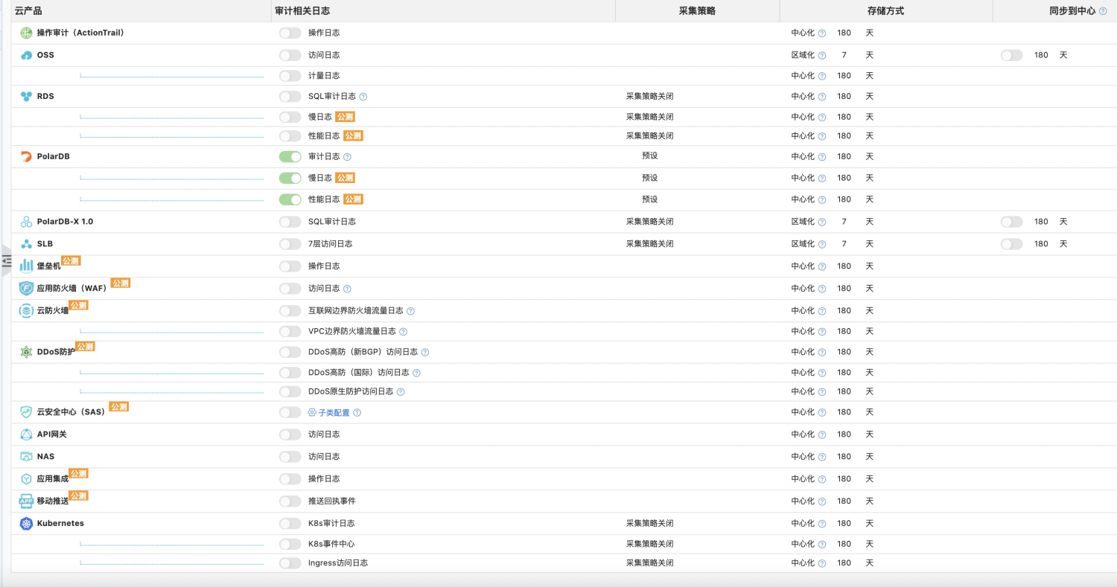Toggle PolarDB-X 1.0 同步到中心 switch
Screen dimensions: 1117x587
click(x=1012, y=222)
